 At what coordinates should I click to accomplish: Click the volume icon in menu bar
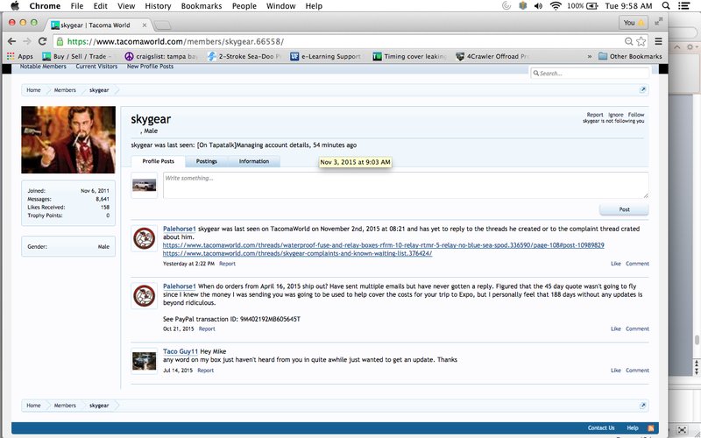coord(538,6)
